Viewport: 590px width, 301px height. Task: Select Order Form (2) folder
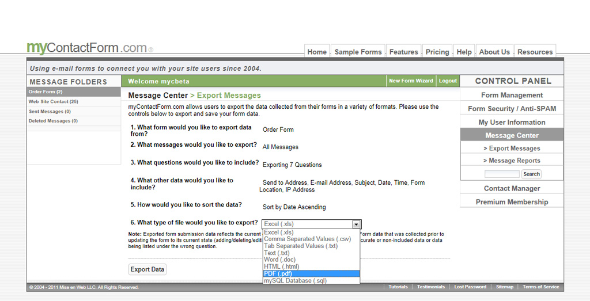click(74, 92)
